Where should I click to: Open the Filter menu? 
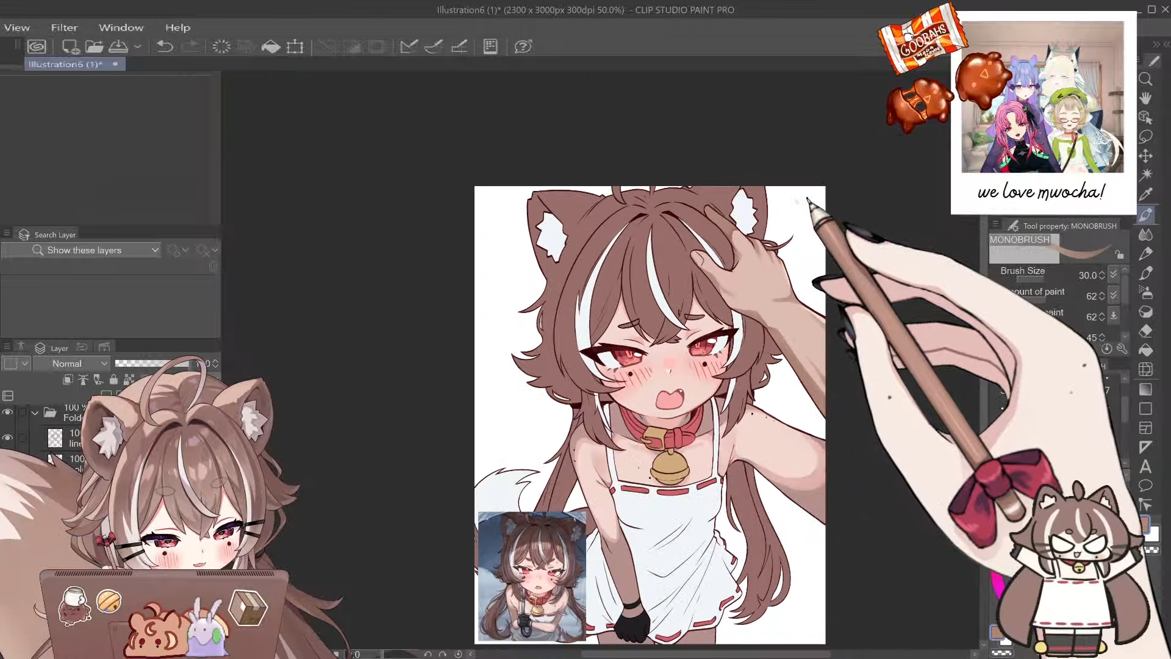(64, 27)
